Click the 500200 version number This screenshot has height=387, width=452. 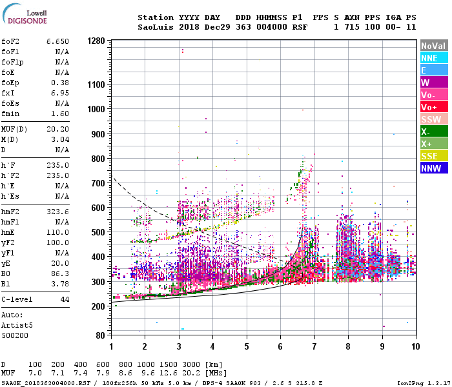click(15, 336)
